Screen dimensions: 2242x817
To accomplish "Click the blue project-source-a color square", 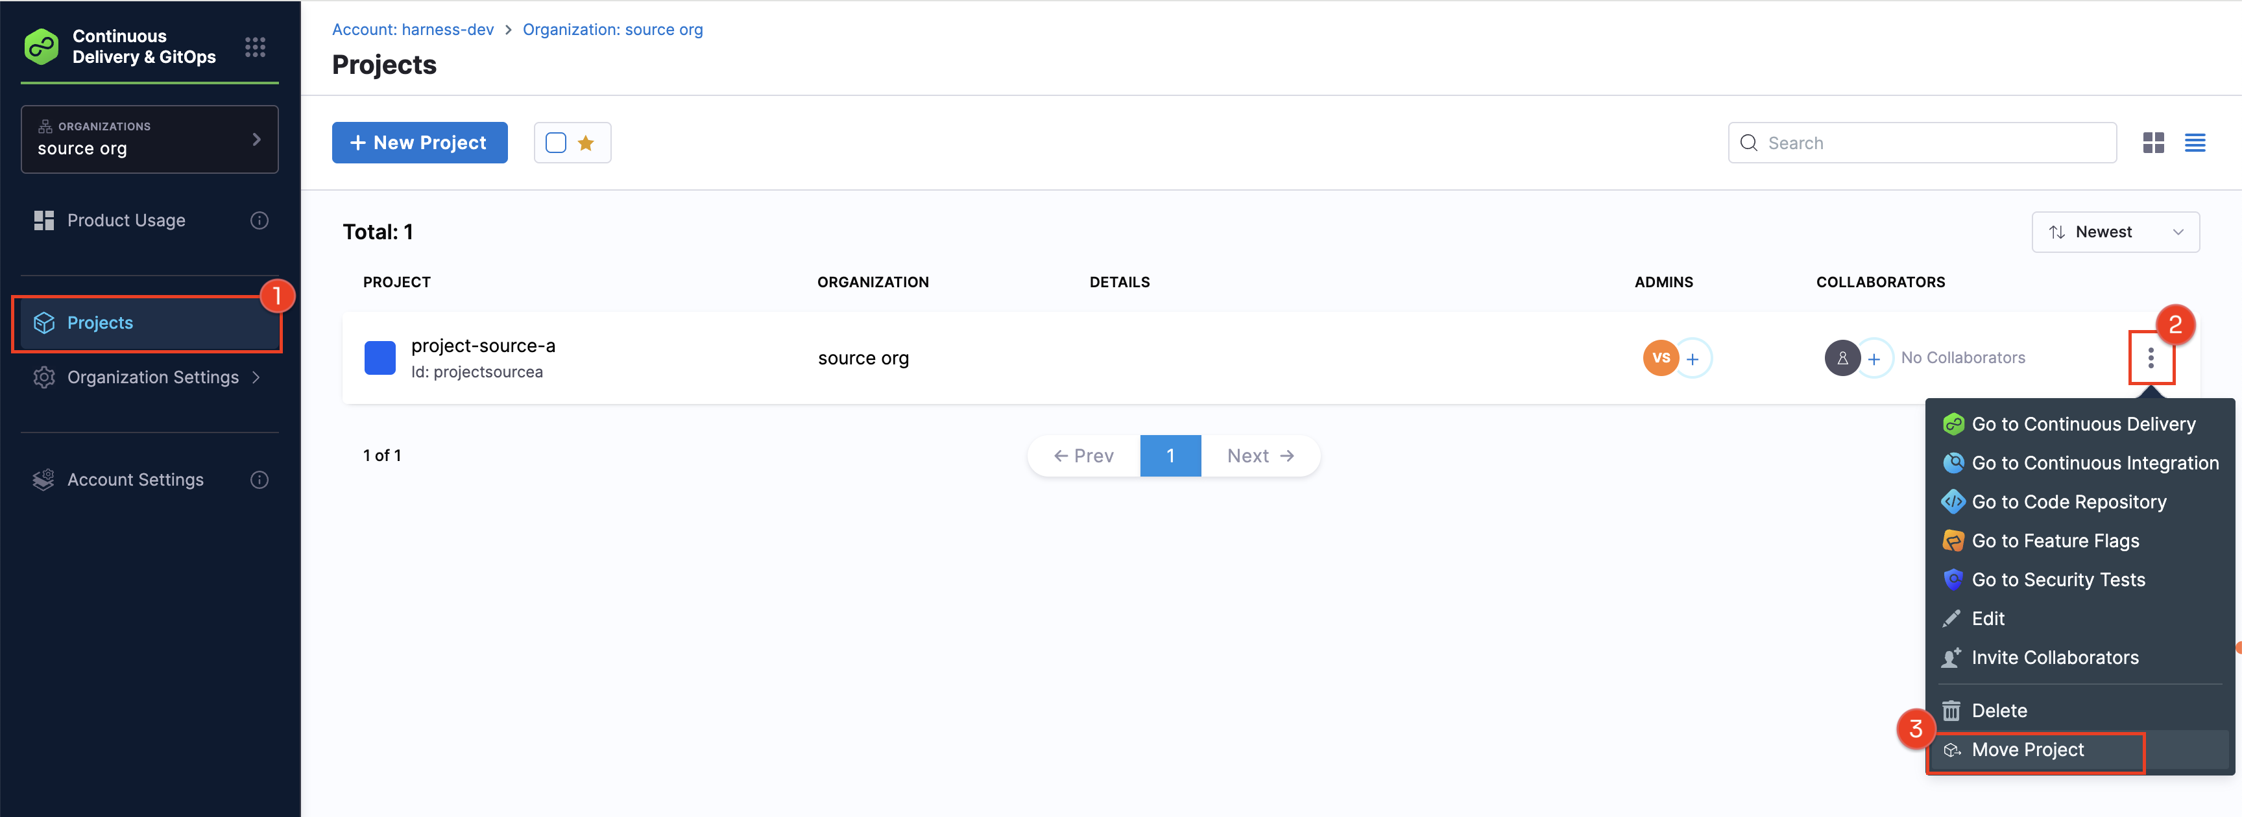I will [x=380, y=358].
